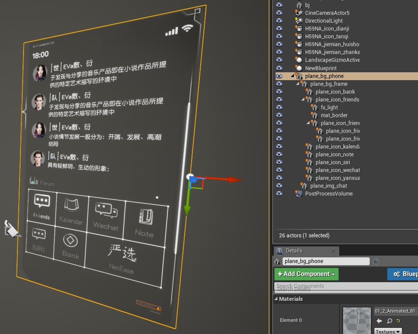
Task: Toggle visibility of PostProcessVolume
Action: click(279, 194)
